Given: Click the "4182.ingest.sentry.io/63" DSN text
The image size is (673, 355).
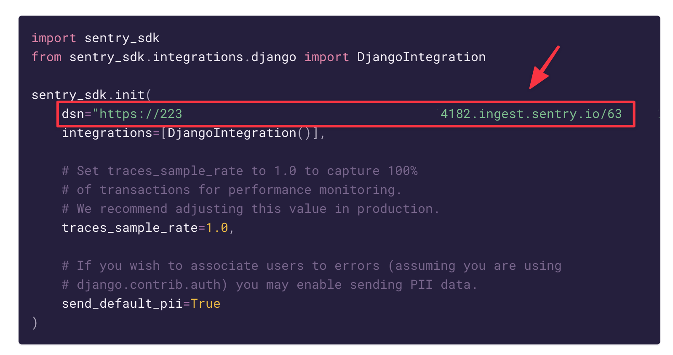Looking at the screenshot, I should 531,114.
